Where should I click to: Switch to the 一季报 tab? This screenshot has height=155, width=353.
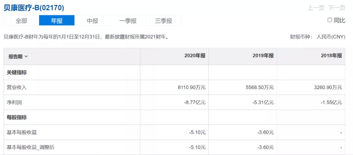(x=128, y=21)
